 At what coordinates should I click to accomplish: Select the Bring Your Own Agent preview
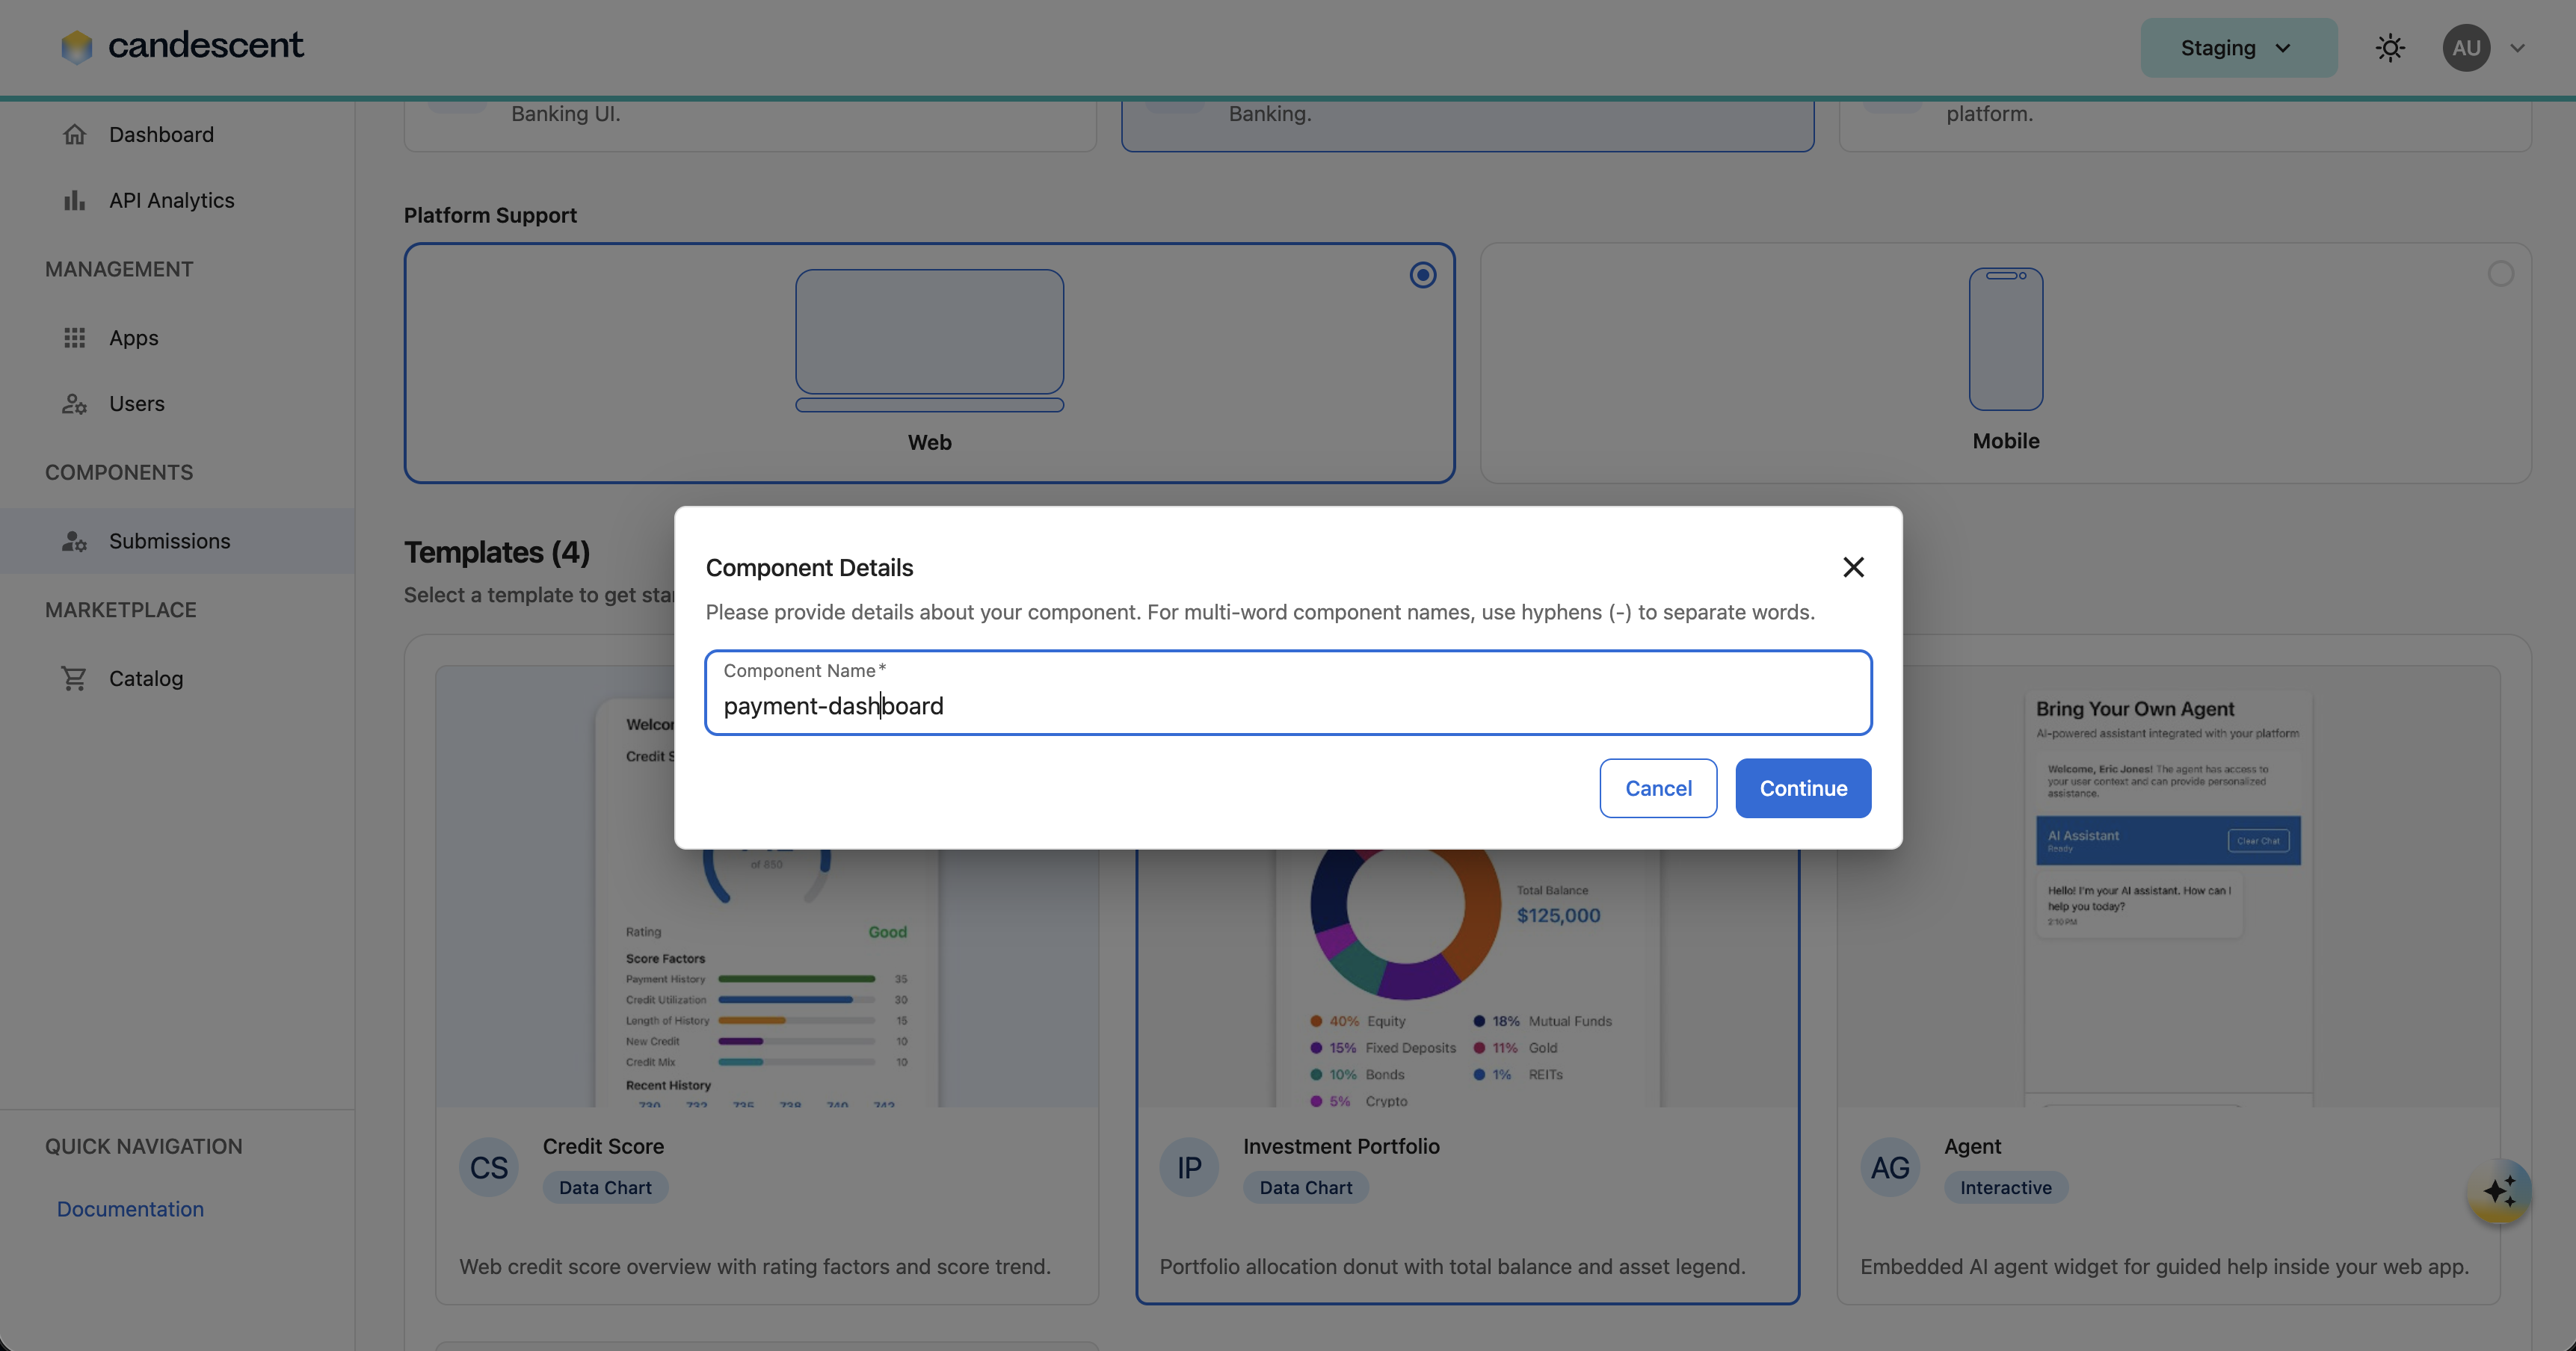2168,886
